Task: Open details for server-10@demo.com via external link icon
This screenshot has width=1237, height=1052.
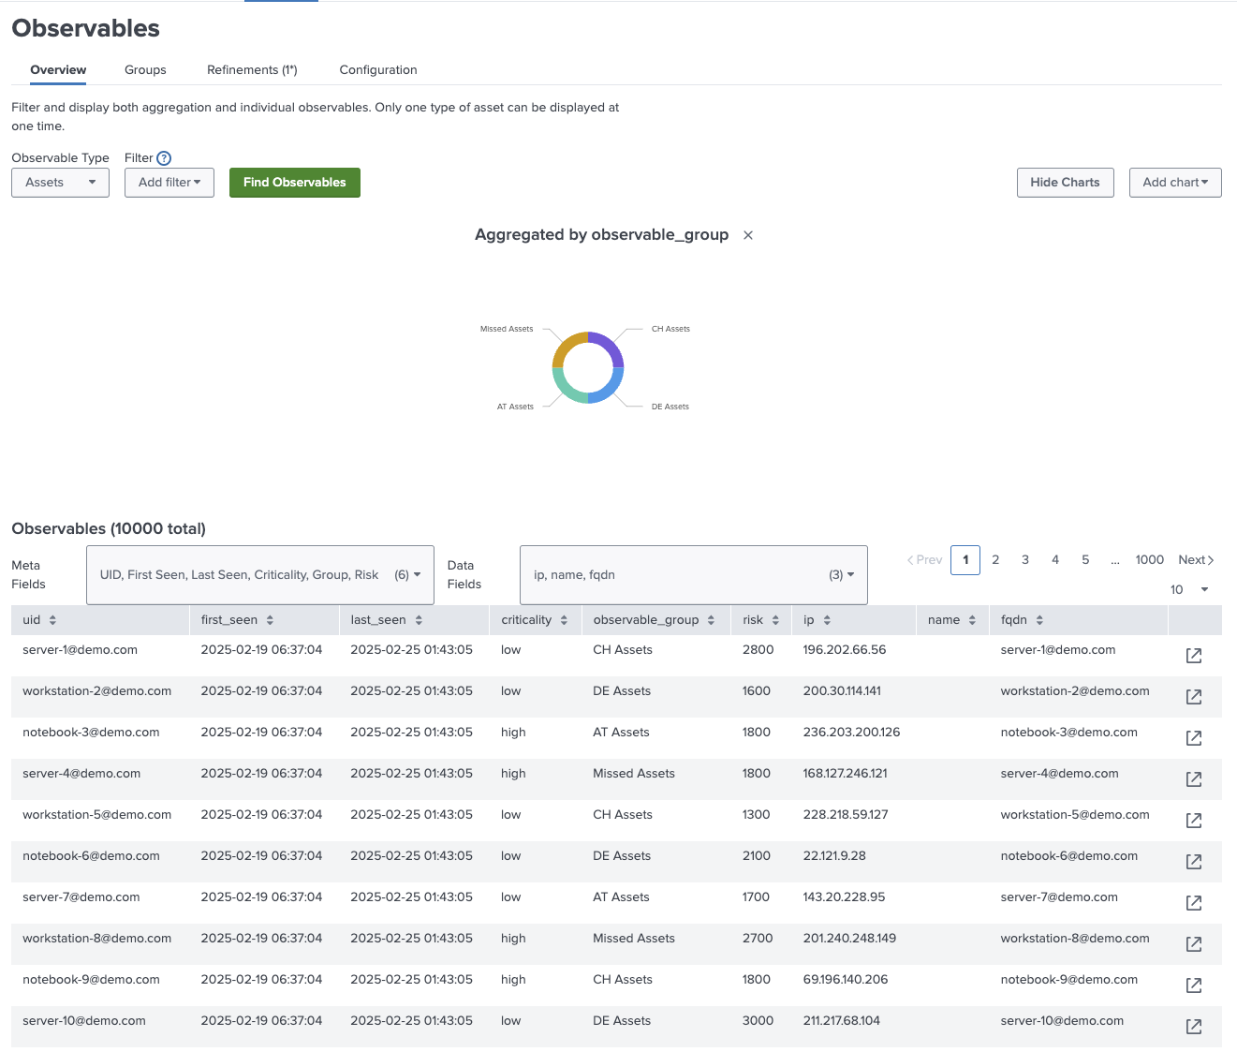Action: pyautogui.click(x=1193, y=1026)
